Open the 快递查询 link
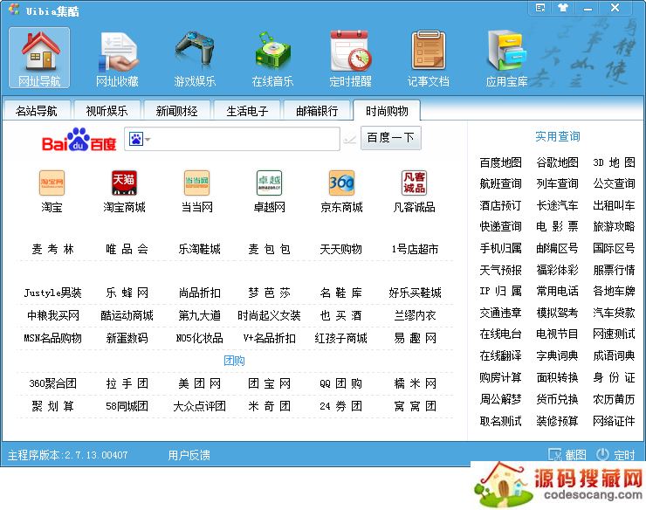Screen dimensions: 646x510 click(500, 226)
